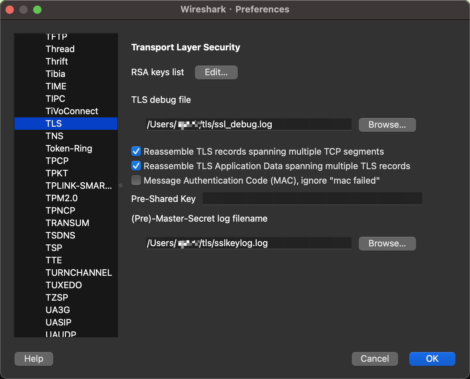470x379 pixels.
Task: Select Tibia in protocol list
Action: pos(66,74)
